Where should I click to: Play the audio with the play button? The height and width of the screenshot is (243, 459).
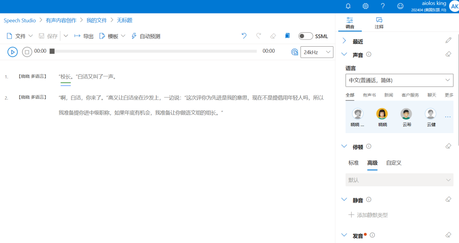point(13,52)
